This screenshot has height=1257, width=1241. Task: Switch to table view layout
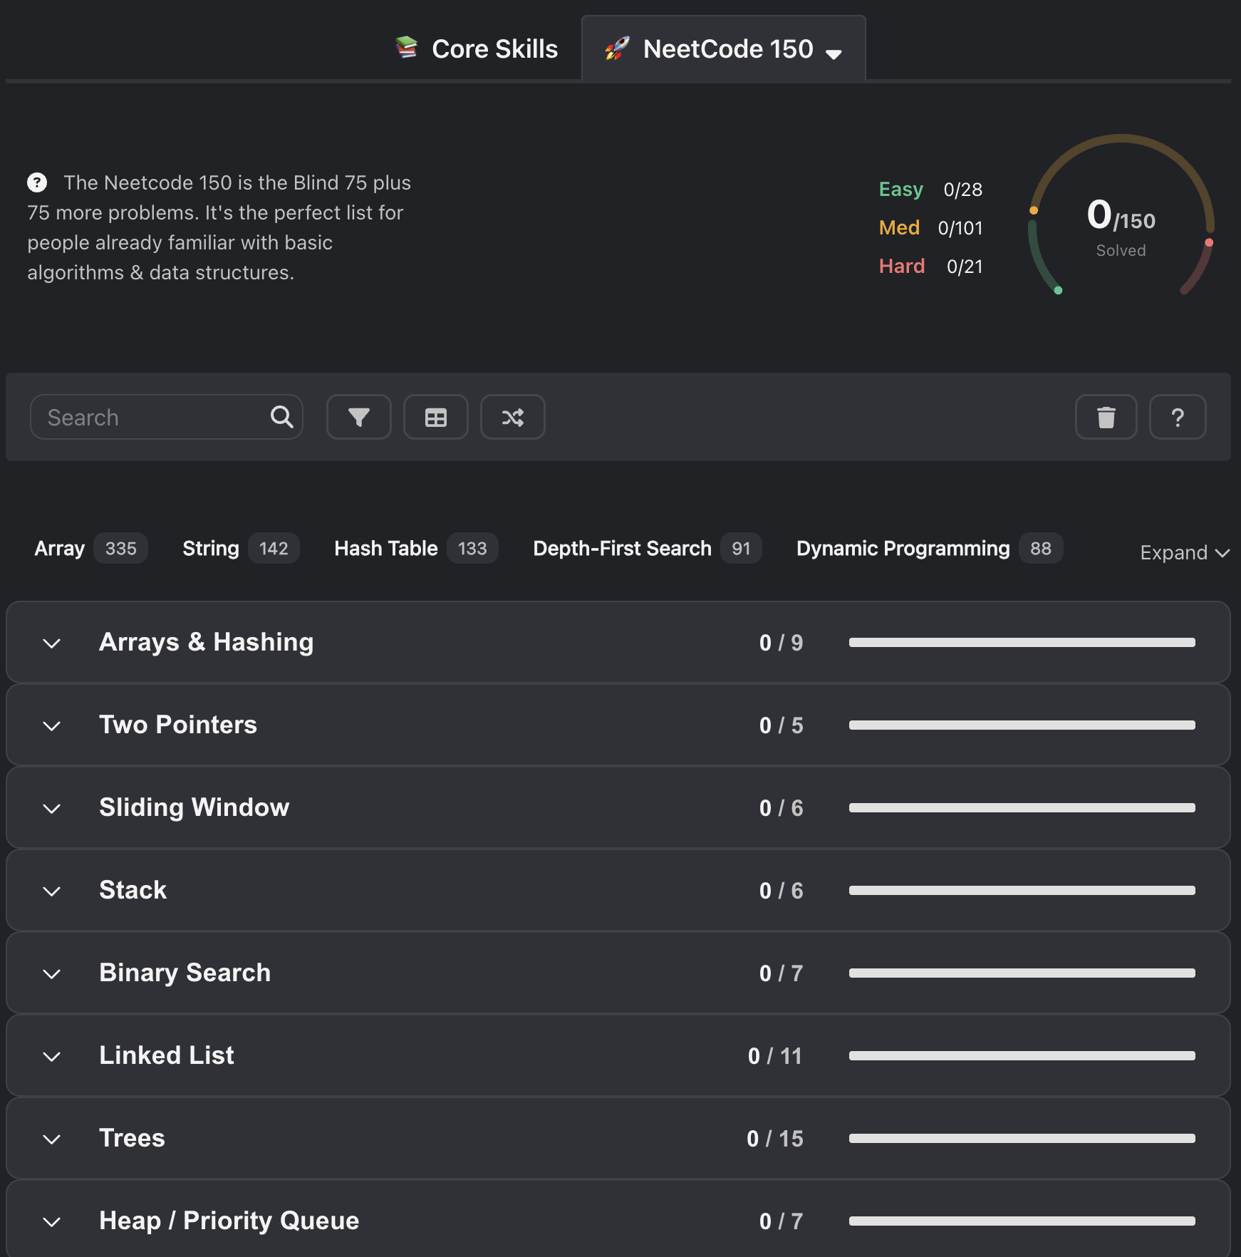coord(436,417)
